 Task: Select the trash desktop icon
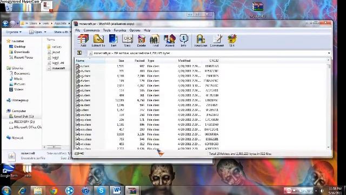coord(28,171)
